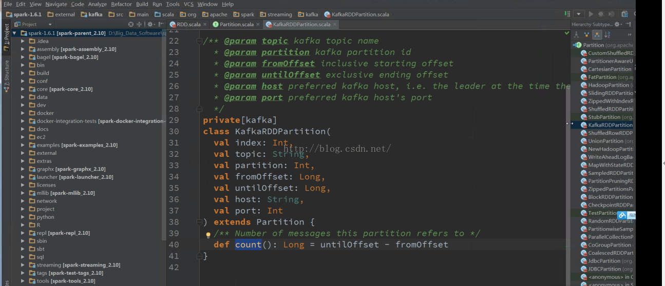Screen dimensions: 665x286
Task: Click the streaming breadcrumb folder
Action: 276,14
